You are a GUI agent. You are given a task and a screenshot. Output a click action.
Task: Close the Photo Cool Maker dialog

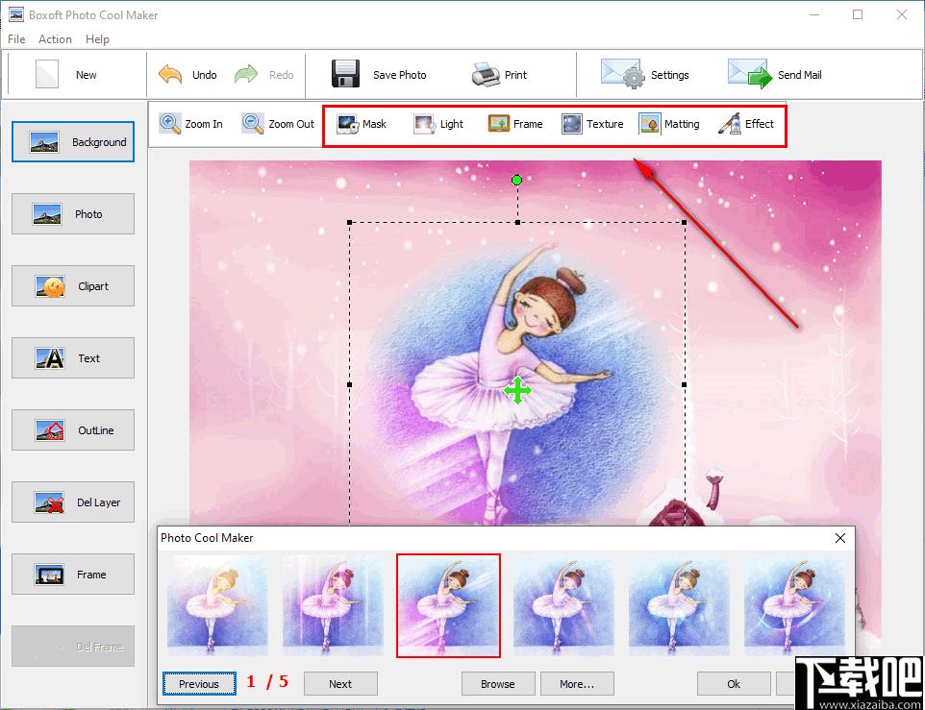tap(840, 538)
